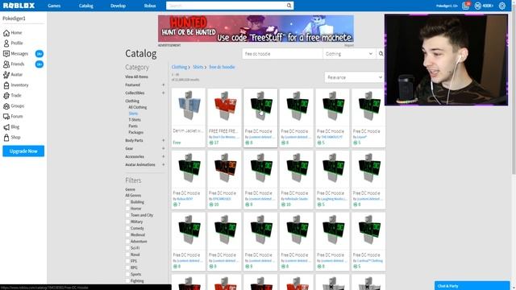The image size is (516, 290).
Task: Open notifications icon with red badge
Action: tap(466, 6)
